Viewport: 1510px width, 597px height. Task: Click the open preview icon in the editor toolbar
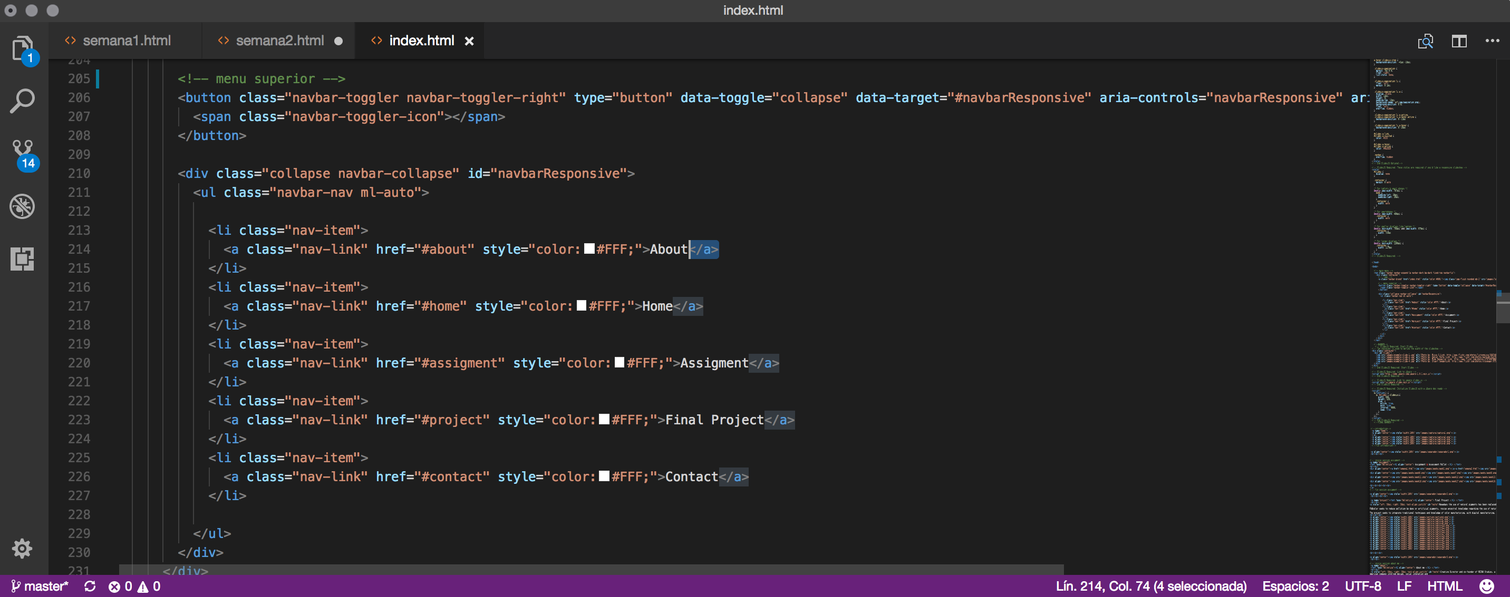(x=1425, y=41)
